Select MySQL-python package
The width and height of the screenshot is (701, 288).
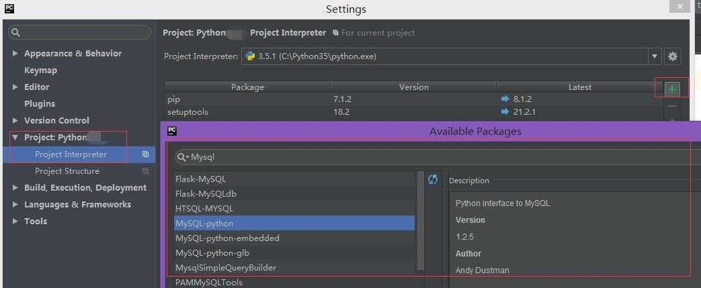(x=294, y=224)
